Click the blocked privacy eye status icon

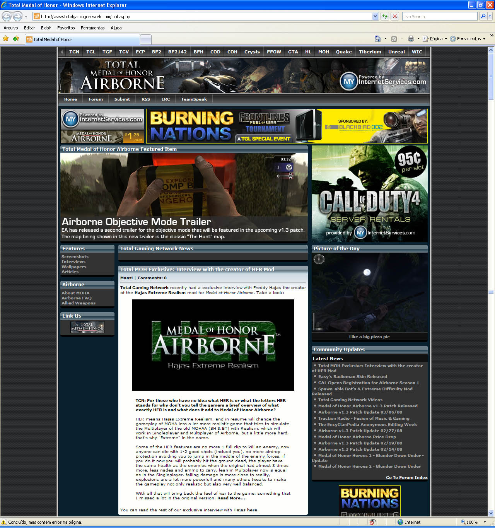[x=372, y=522]
